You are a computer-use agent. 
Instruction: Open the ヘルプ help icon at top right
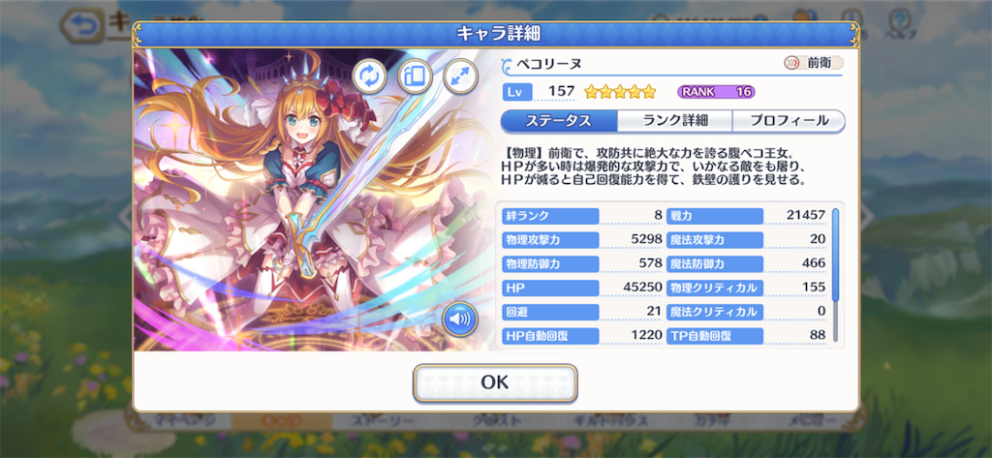pyautogui.click(x=899, y=24)
